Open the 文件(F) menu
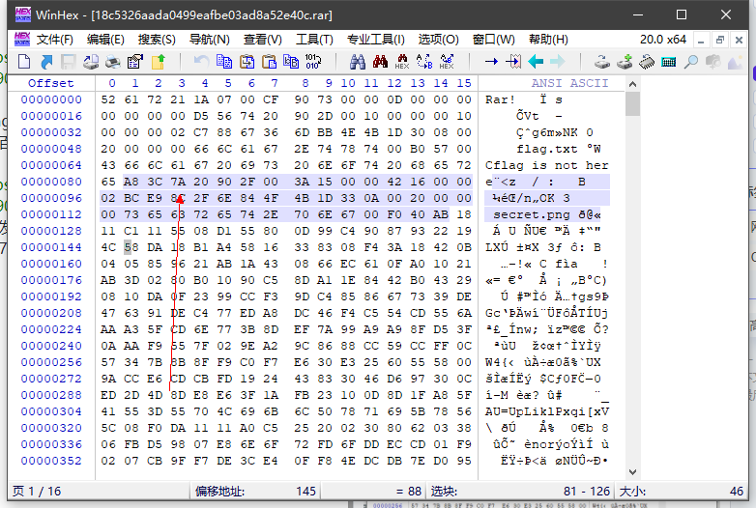756x508 pixels. (x=54, y=40)
